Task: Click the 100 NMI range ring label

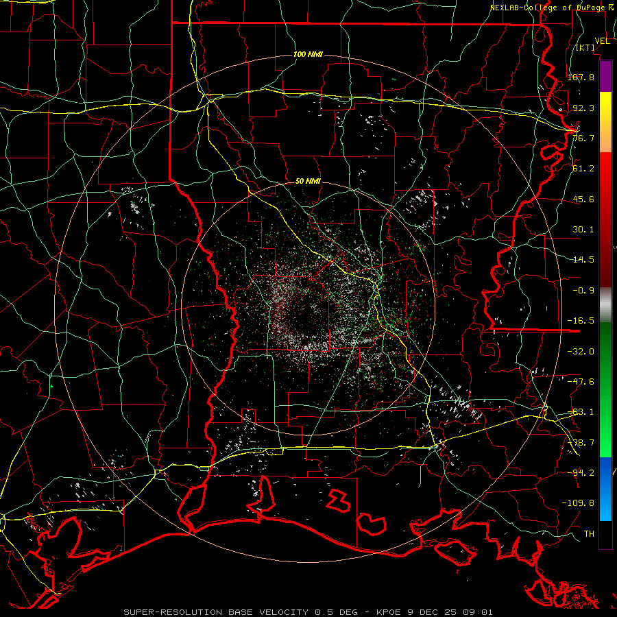Action: point(308,54)
